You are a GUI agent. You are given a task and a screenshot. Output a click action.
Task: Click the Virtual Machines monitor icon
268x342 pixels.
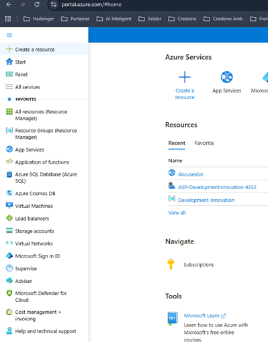(9, 205)
